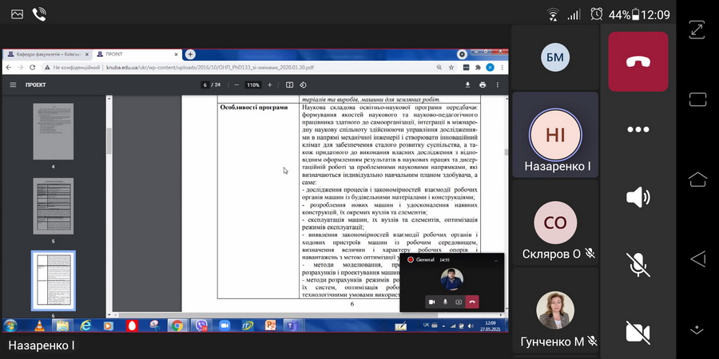The image size is (719, 359).
Task: Open the PDF viewer three-dot more actions menu
Action: (498, 85)
